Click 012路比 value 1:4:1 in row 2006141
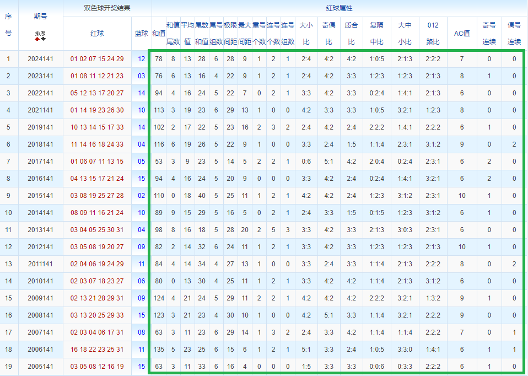 [433, 349]
